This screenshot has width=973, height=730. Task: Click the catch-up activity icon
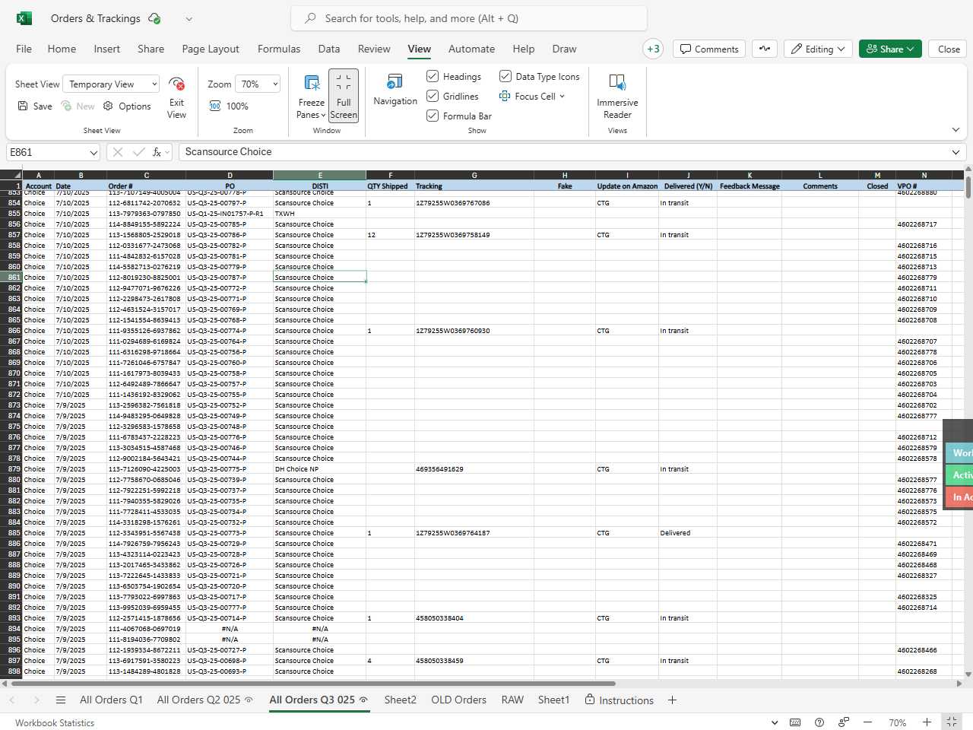point(765,49)
